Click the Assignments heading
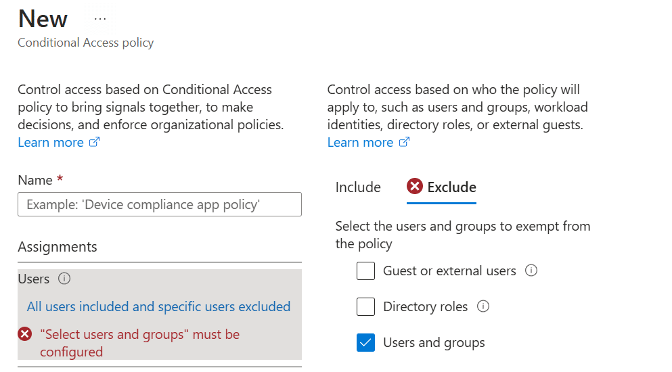 pyautogui.click(x=58, y=247)
